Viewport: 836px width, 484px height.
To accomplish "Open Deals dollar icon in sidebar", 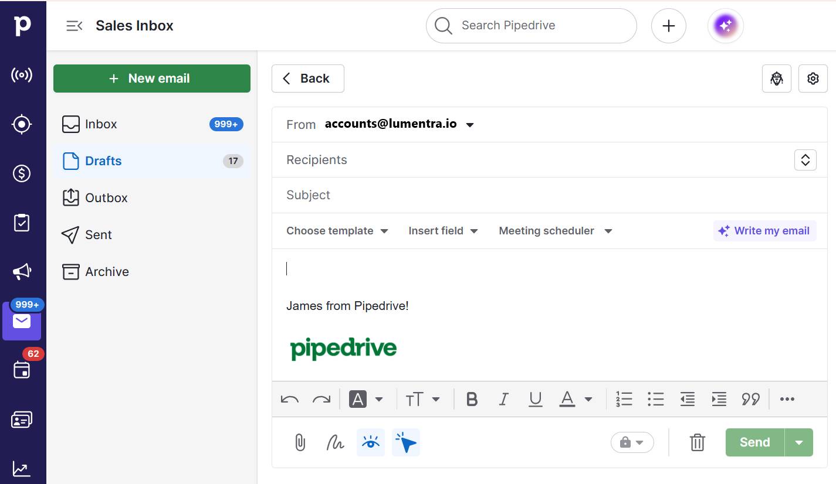I will pos(22,173).
